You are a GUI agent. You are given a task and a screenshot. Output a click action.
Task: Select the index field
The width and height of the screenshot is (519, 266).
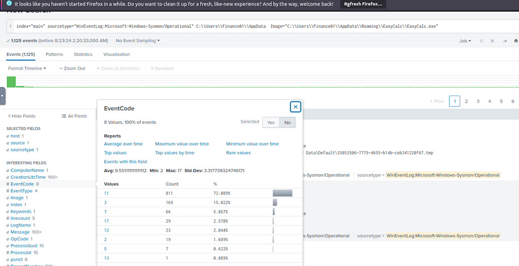pyautogui.click(x=16, y=205)
